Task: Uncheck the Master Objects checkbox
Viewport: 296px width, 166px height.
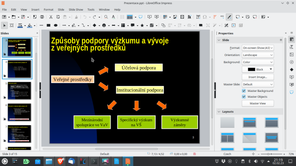Action: point(244,97)
